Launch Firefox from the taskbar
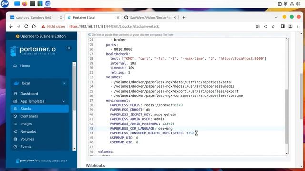The image size is (305, 171). [25, 4]
